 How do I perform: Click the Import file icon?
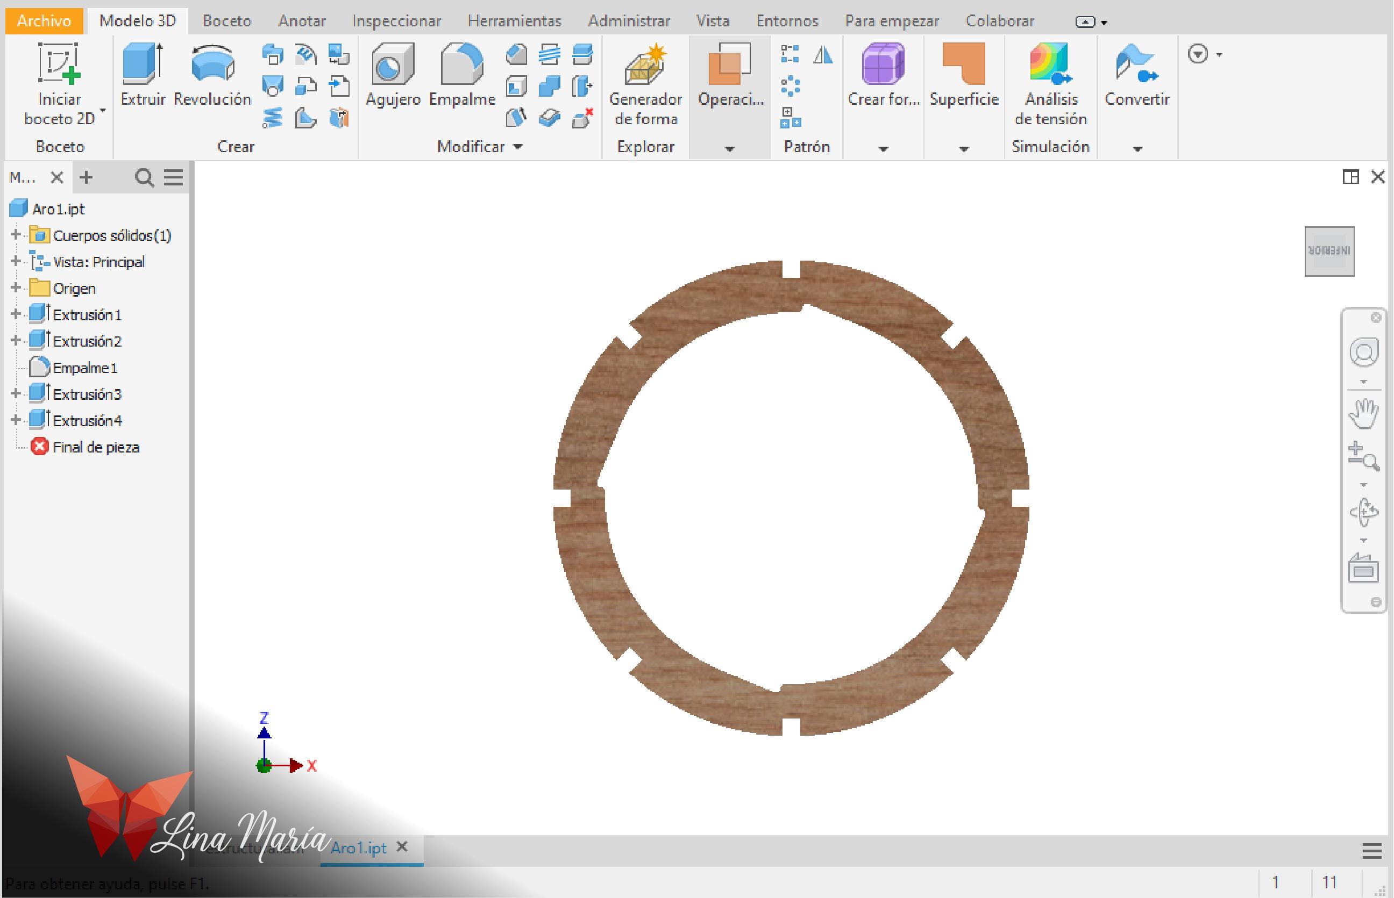[339, 87]
